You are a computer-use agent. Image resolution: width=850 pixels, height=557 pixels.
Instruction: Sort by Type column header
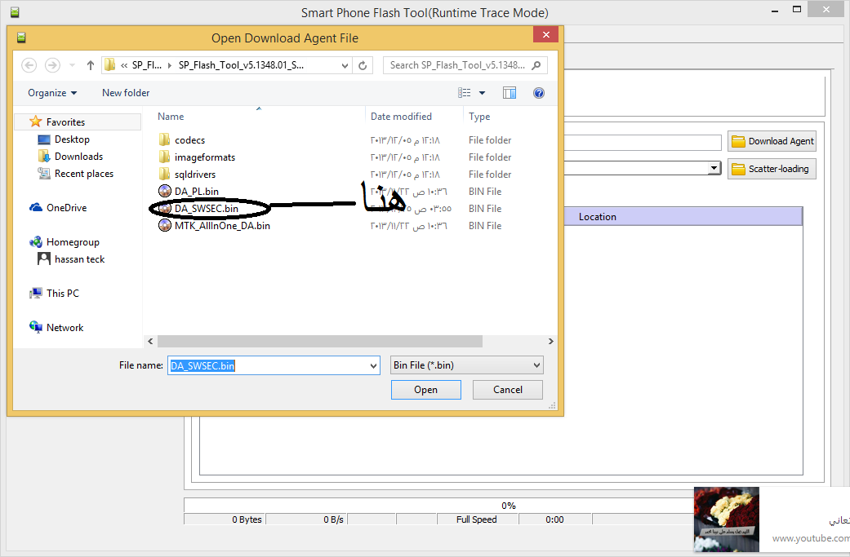click(479, 117)
